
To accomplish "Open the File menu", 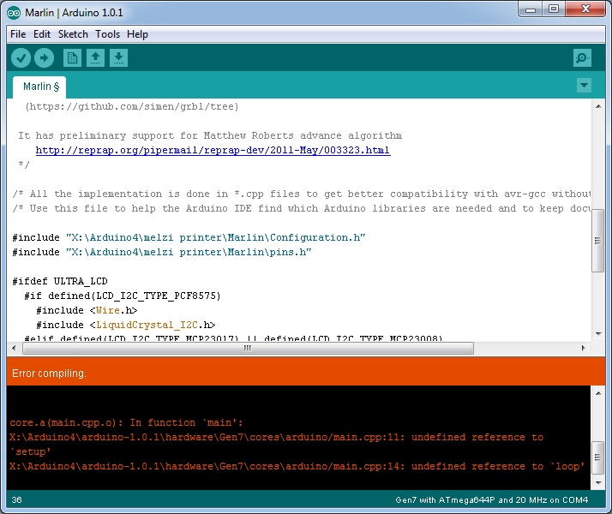I will coord(18,34).
